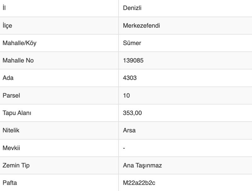
Task: Click the Parsel value 10
Action: pyautogui.click(x=126, y=95)
